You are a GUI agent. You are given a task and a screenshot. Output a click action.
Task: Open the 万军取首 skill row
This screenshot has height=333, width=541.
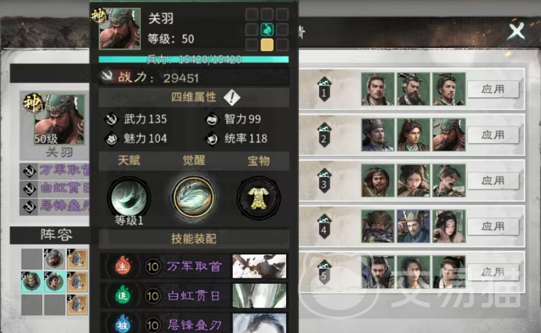pos(193,266)
